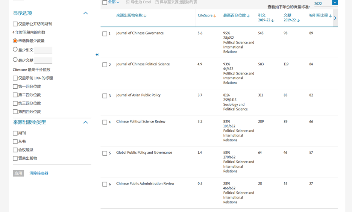This screenshot has height=212, width=352.
Task: Sort by CiteScore column header
Action: 207,15
